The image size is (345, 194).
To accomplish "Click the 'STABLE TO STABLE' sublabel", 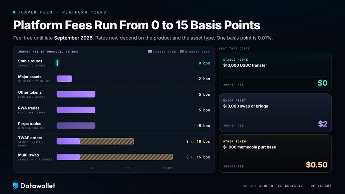I will 32,65.
